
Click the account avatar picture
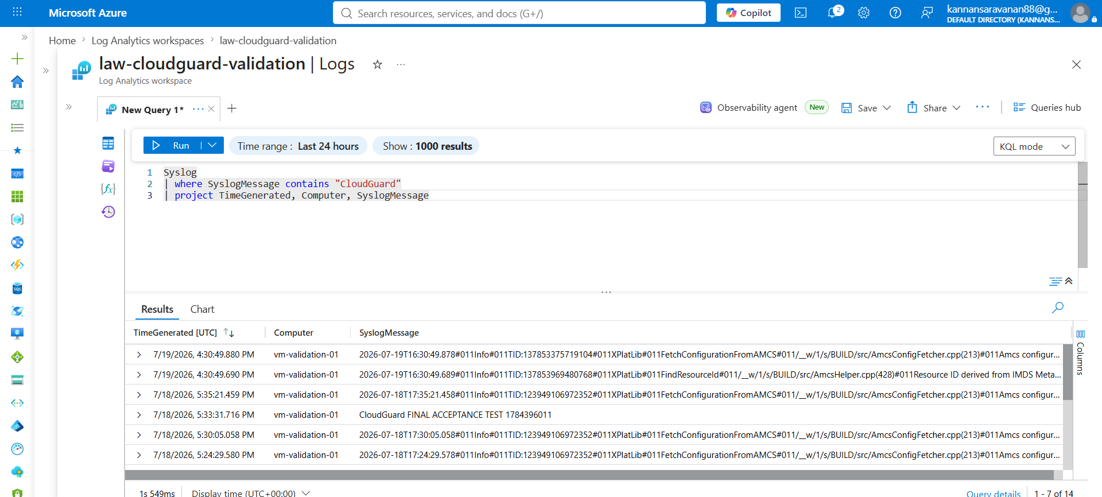coord(1080,13)
